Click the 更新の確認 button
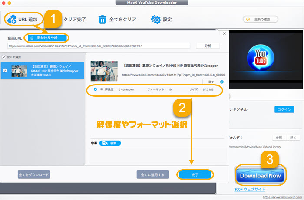This screenshot has width=304, height=200. [x=261, y=20]
